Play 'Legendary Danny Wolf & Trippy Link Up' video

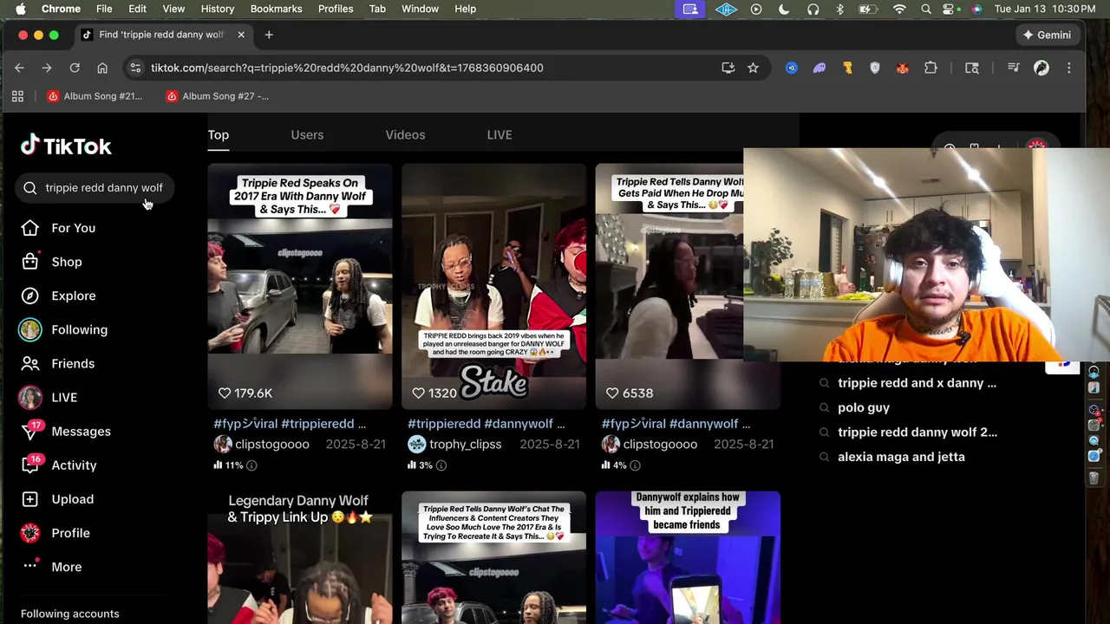pyautogui.click(x=299, y=557)
